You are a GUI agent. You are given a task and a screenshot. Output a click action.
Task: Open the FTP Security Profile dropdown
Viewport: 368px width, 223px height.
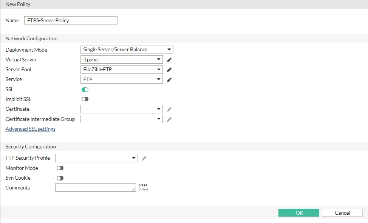click(96, 158)
